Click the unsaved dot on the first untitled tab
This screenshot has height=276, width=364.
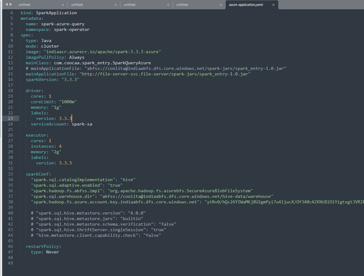(63, 5)
